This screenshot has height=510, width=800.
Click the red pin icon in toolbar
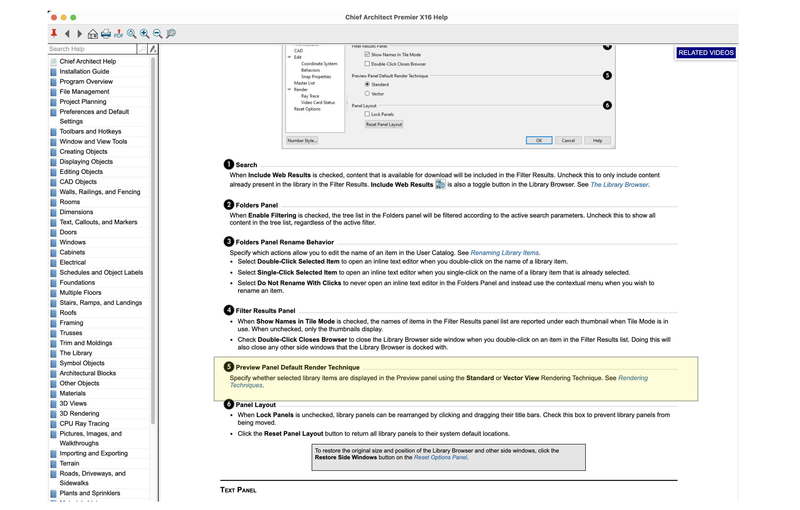pos(54,33)
